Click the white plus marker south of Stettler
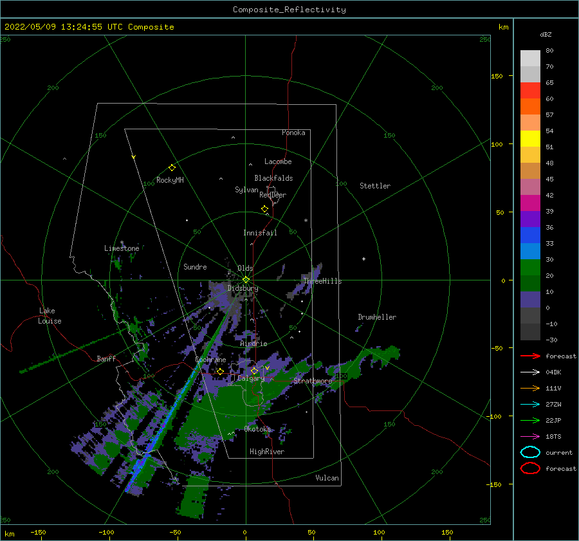 click(363, 259)
